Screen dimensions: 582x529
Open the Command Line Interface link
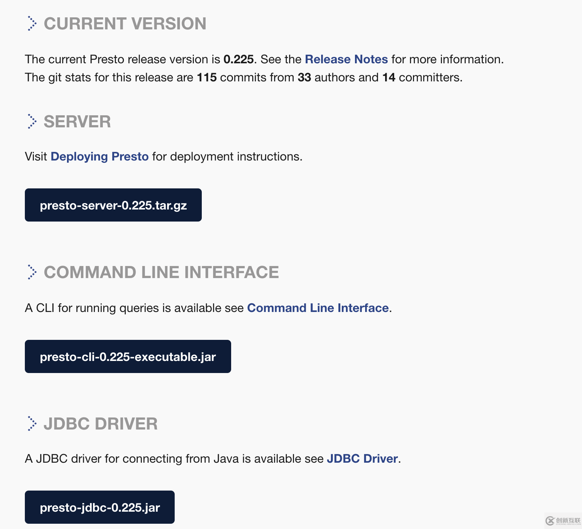click(x=318, y=308)
